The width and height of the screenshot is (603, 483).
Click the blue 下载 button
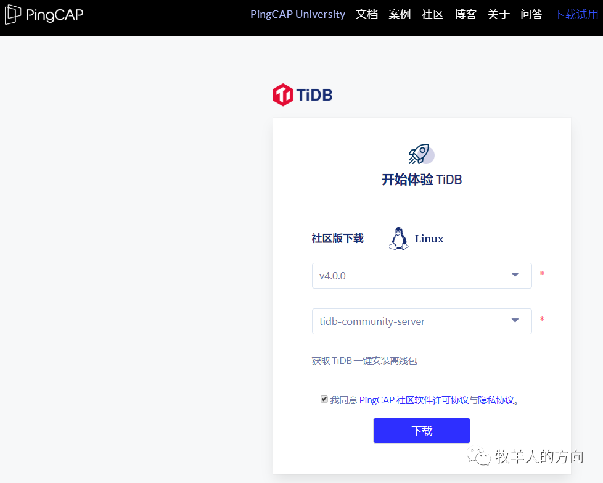point(422,431)
